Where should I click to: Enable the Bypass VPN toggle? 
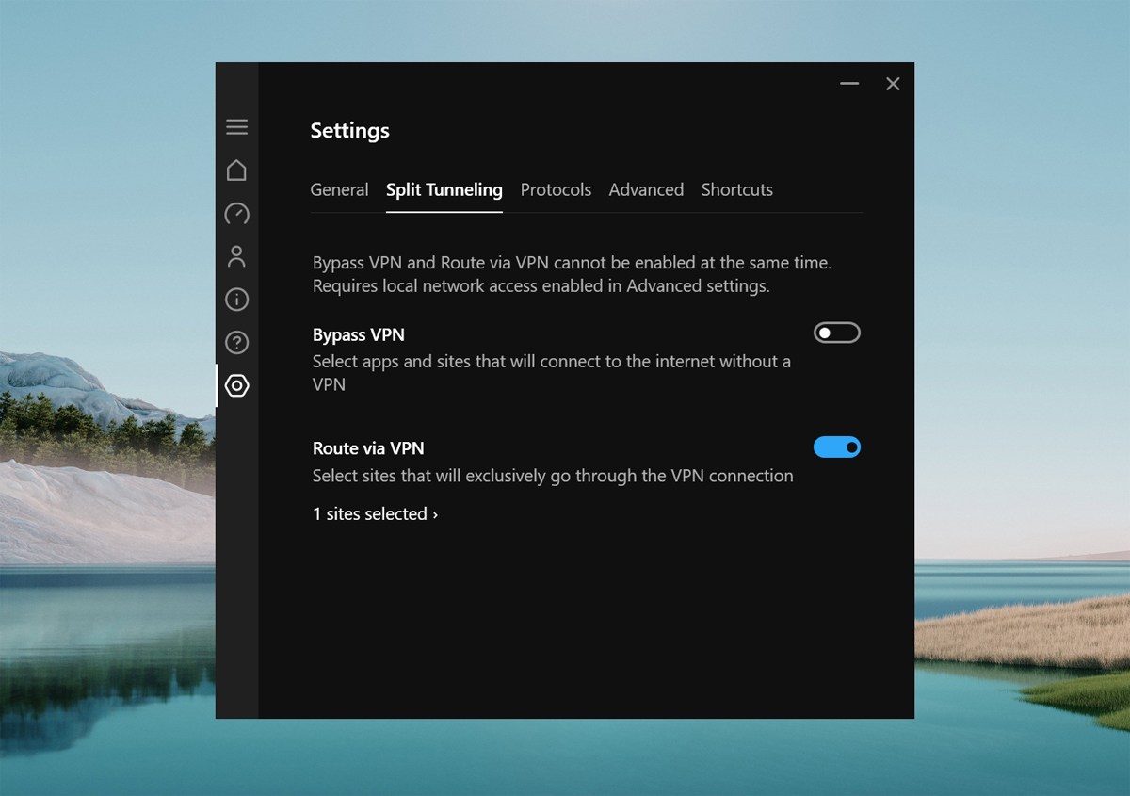coord(836,332)
